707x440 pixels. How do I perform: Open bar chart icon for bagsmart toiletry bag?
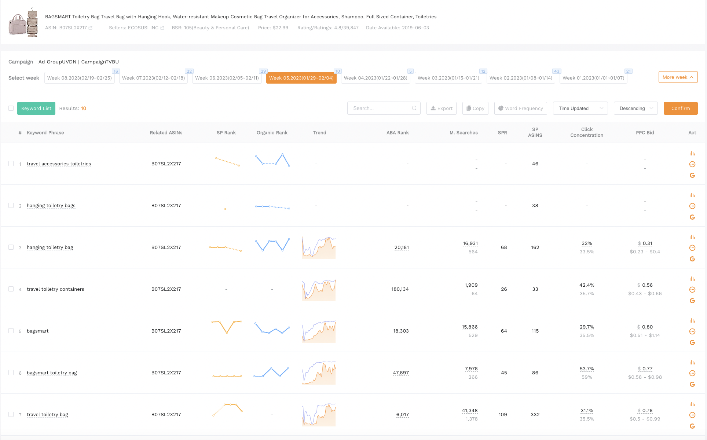point(692,362)
